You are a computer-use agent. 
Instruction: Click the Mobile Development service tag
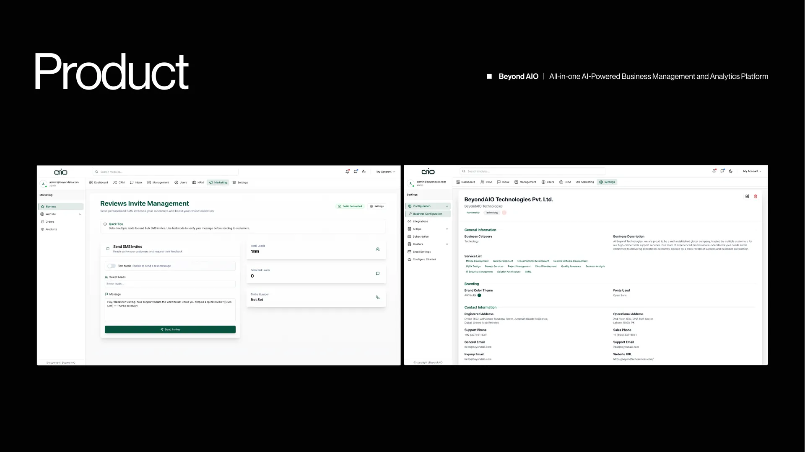pyautogui.click(x=477, y=261)
